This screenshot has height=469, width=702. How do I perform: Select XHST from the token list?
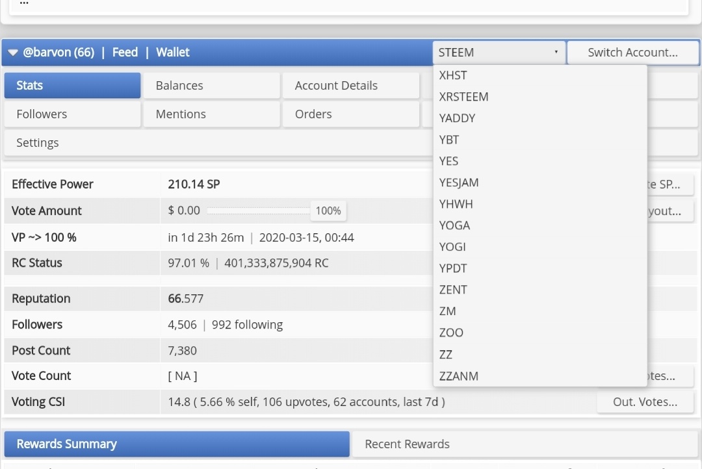click(x=540, y=75)
